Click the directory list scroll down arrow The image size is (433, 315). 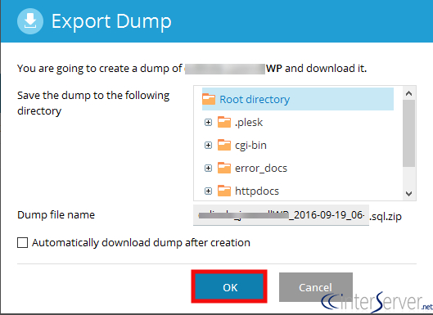tap(409, 194)
